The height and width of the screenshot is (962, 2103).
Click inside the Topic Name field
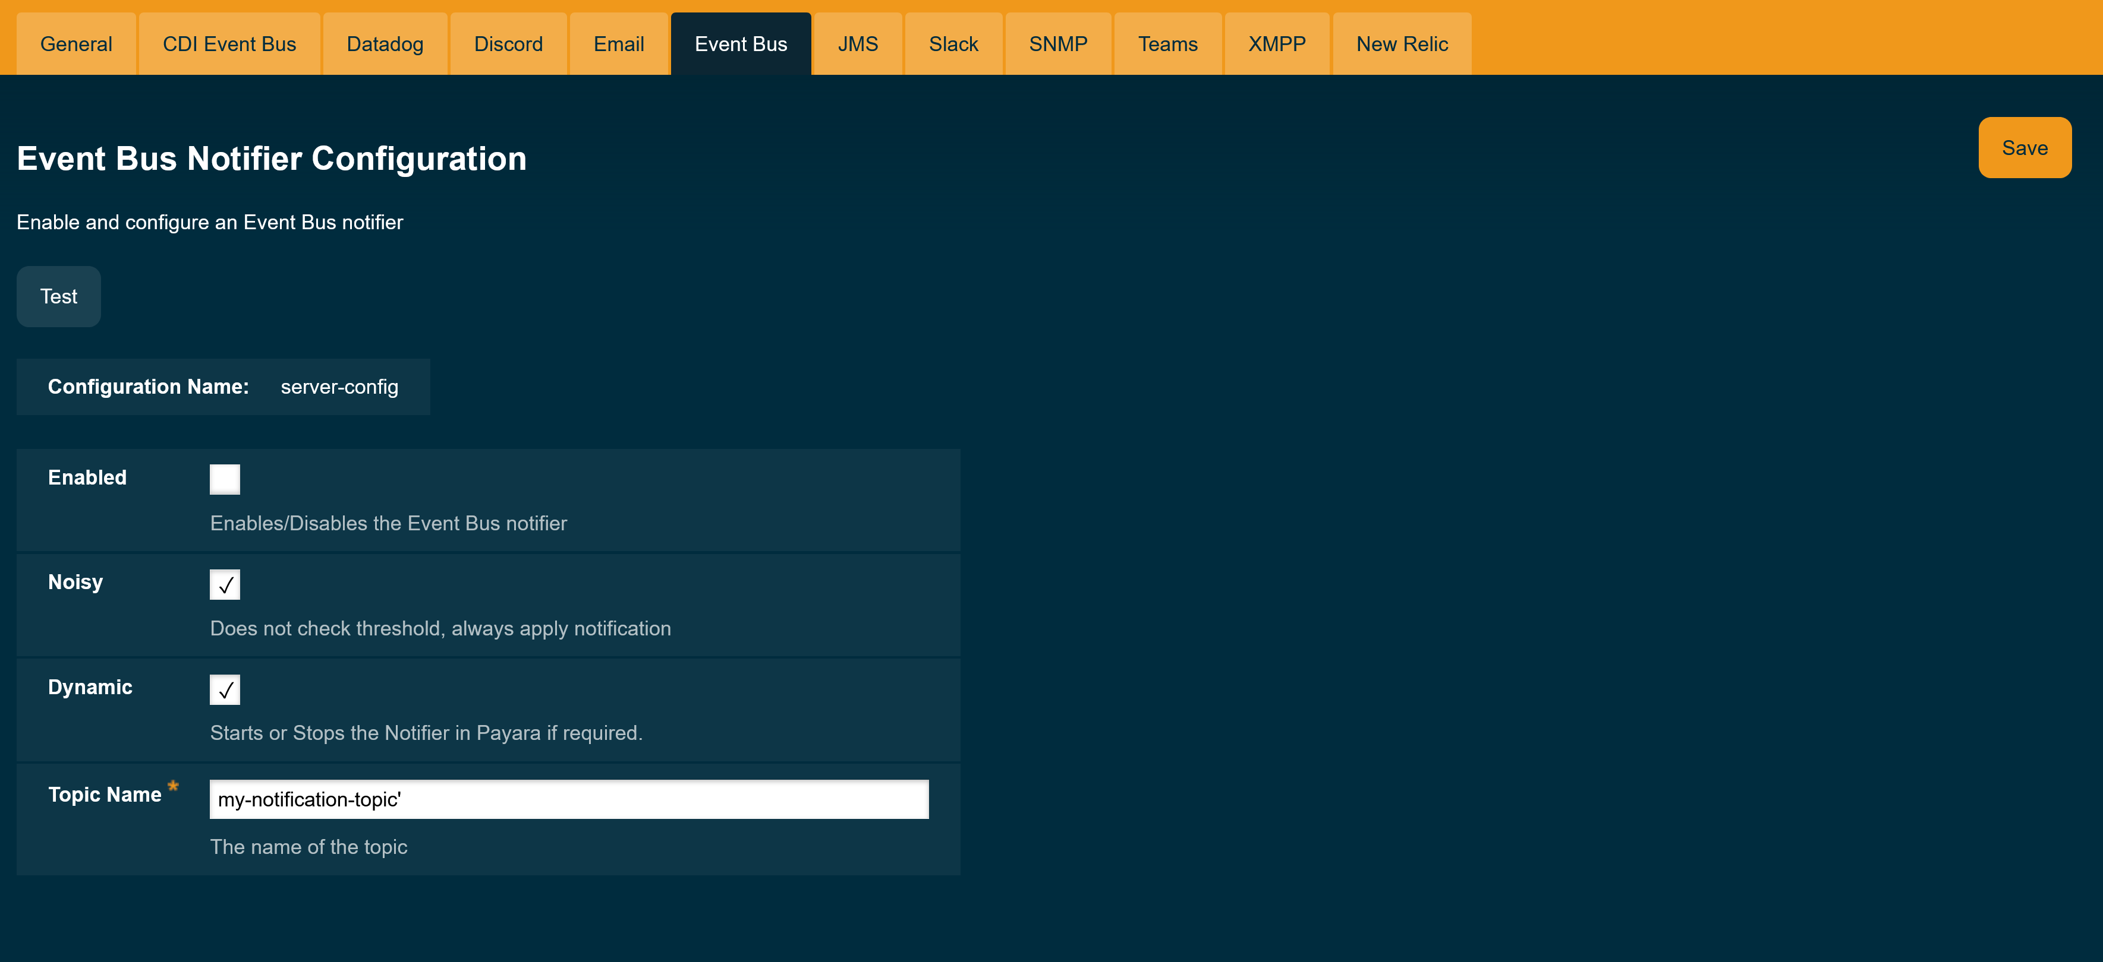tap(569, 799)
